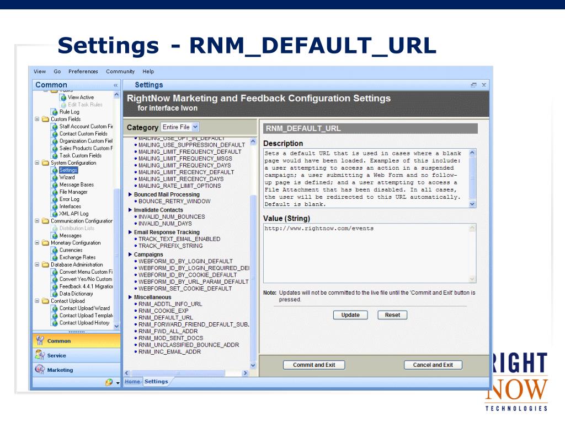Click the Rule Log icon
This screenshot has height=423, width=565.
click(55, 112)
